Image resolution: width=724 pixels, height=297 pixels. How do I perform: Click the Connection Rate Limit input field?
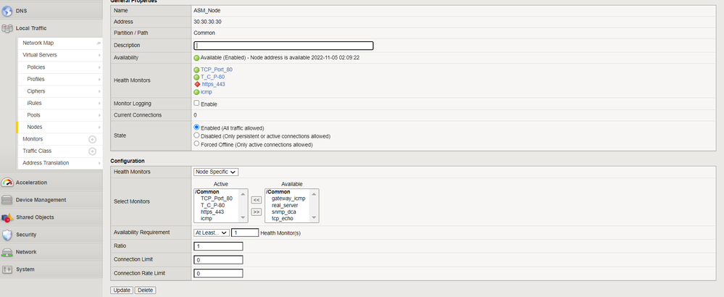pyautogui.click(x=218, y=274)
